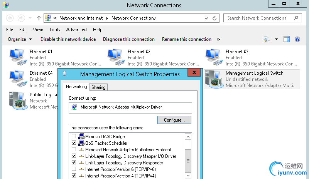Click the address bar network icon
This screenshot has width=309, height=179.
[48, 18]
